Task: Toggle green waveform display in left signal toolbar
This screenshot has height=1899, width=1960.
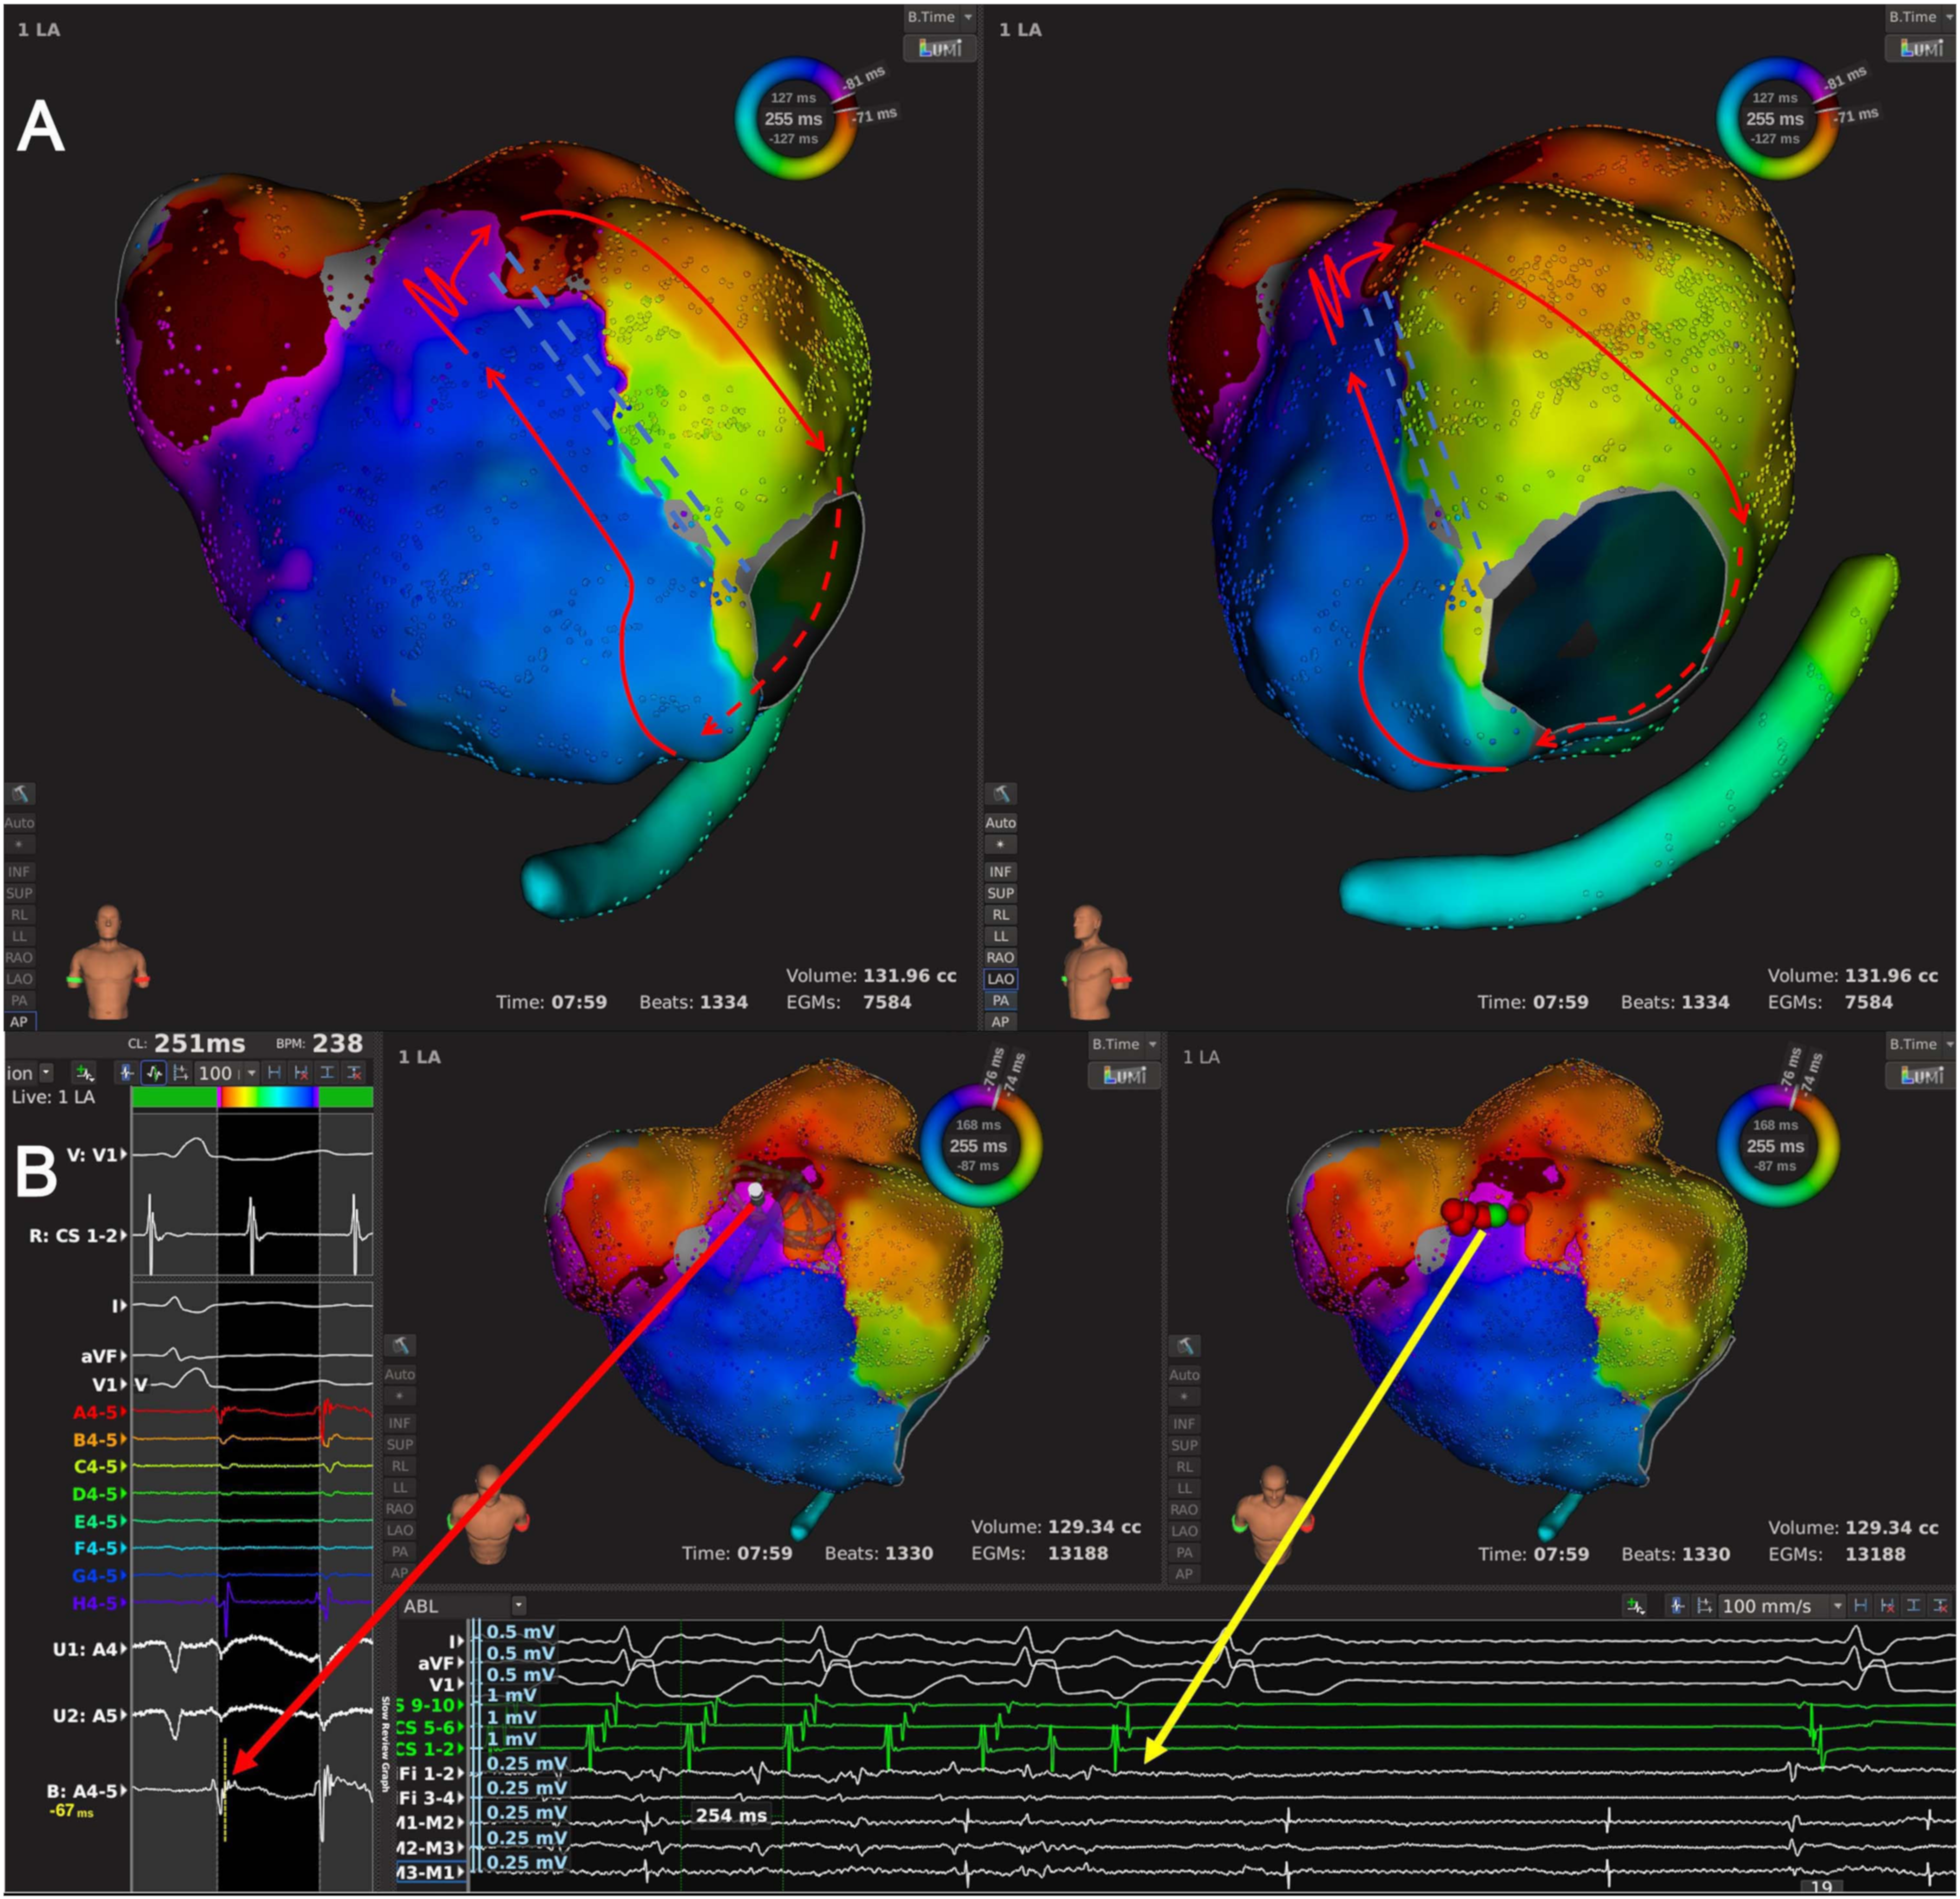Action: coord(154,1073)
